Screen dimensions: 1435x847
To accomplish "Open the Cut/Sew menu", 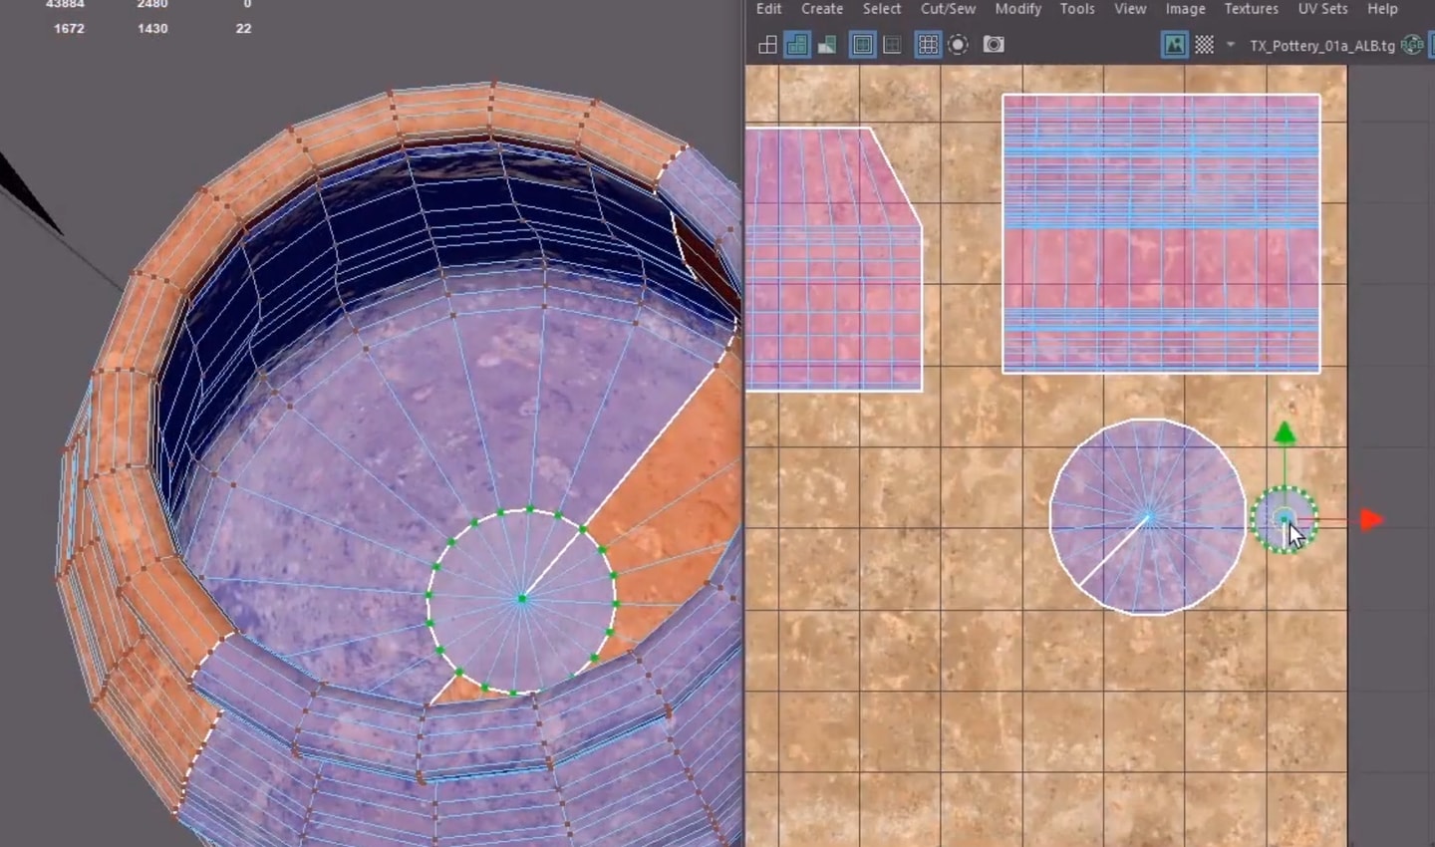I will point(948,9).
